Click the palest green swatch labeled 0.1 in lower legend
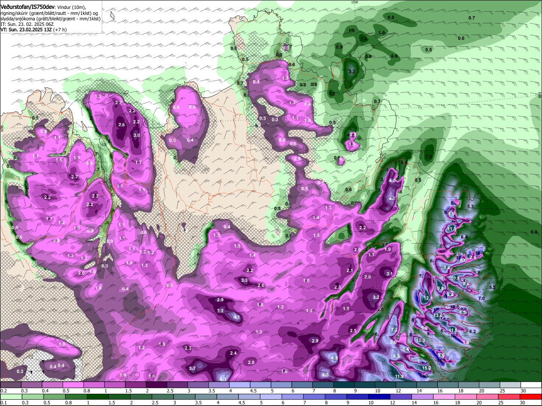This screenshot has height=406, width=542. pyautogui.click(x=11, y=396)
